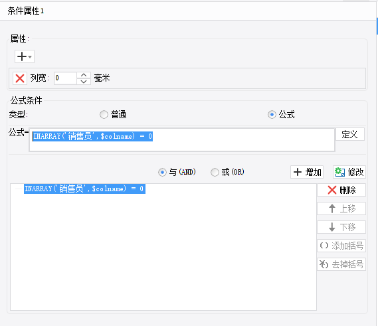
Task: Click the 增加 add condition button
Action: click(307, 172)
